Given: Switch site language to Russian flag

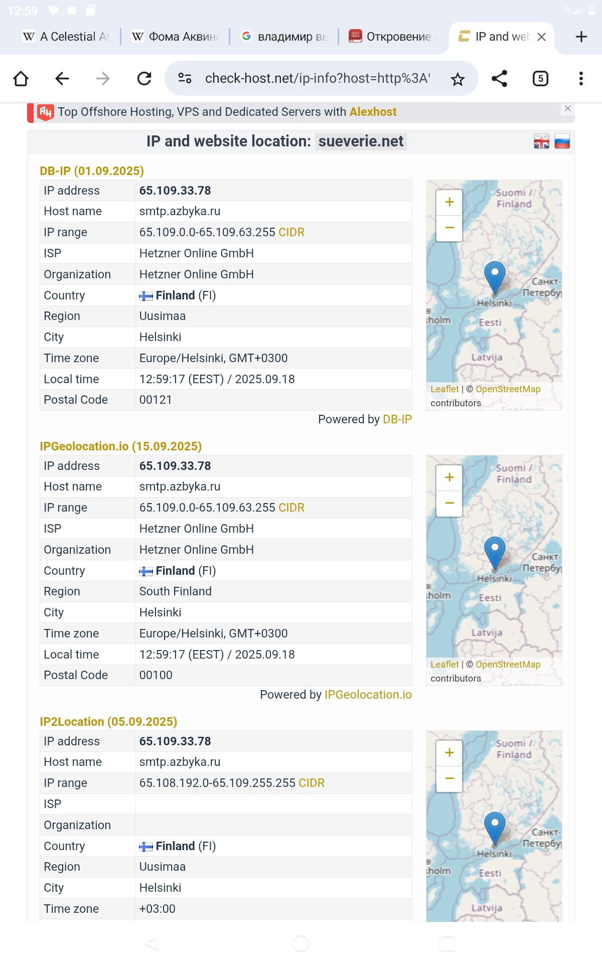Looking at the screenshot, I should (562, 141).
